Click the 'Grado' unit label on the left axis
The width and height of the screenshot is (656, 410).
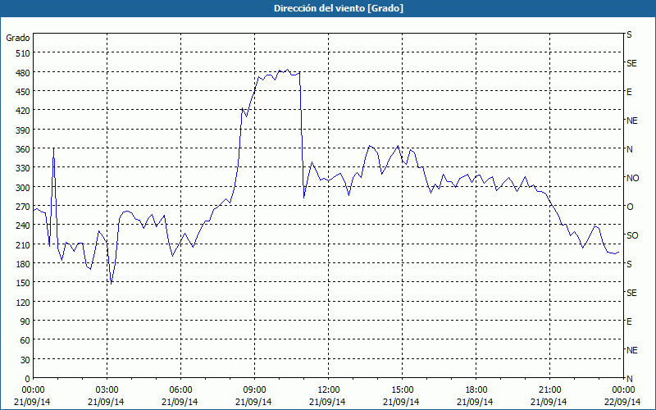pyautogui.click(x=18, y=38)
